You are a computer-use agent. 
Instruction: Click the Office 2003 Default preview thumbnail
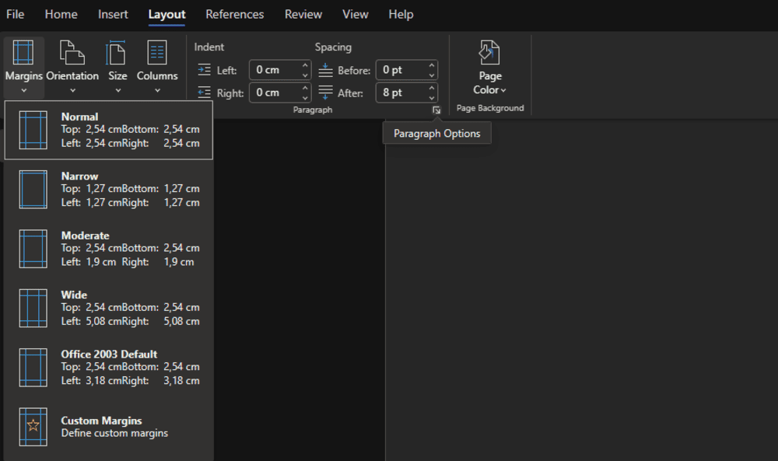click(33, 368)
